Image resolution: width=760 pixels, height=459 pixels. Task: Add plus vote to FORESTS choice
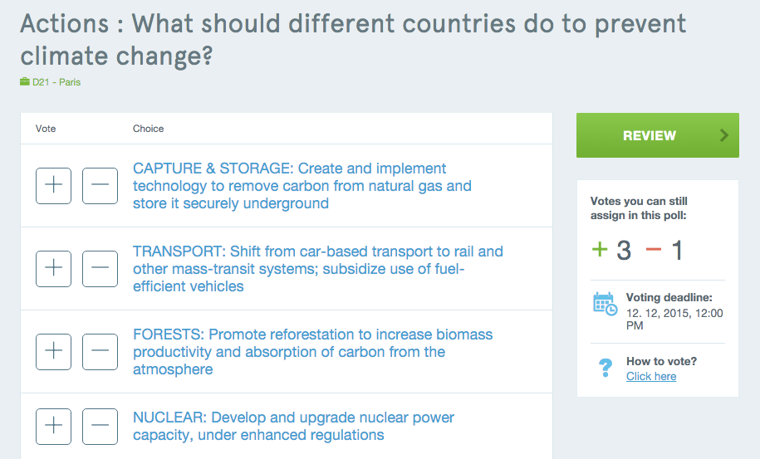(53, 352)
